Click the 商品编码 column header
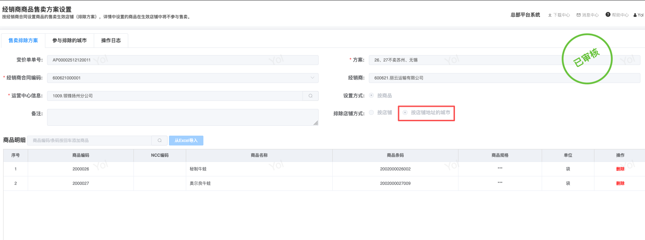Image resolution: width=645 pixels, height=240 pixels. tap(81, 155)
